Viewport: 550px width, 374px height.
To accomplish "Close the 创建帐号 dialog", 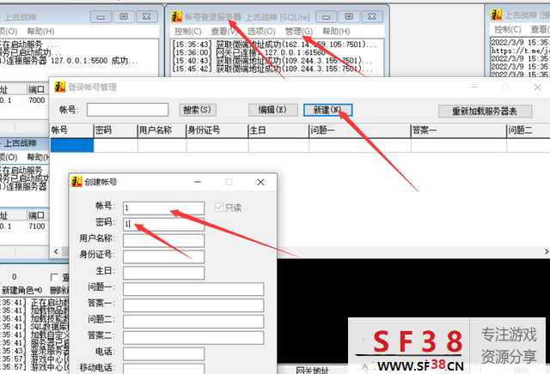I will tap(260, 182).
